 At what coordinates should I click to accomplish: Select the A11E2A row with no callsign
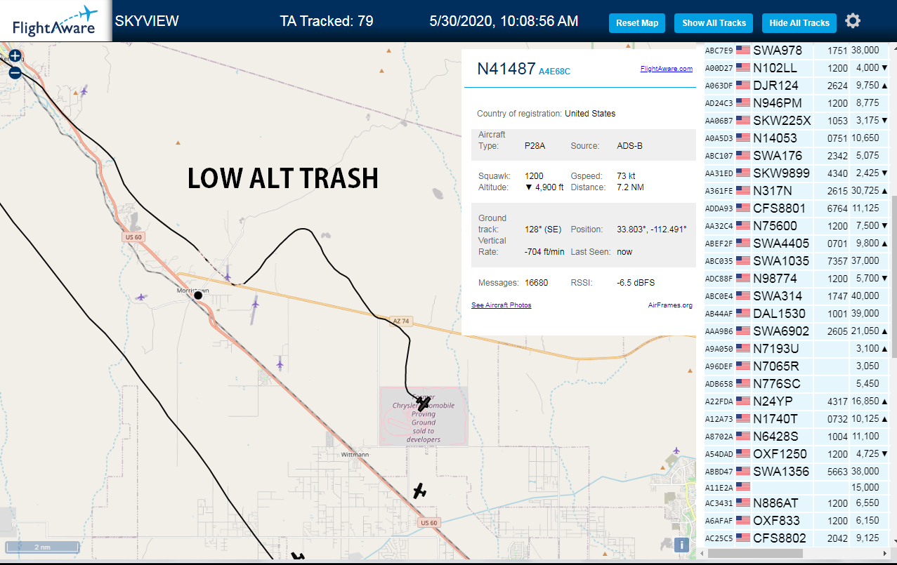(x=797, y=488)
